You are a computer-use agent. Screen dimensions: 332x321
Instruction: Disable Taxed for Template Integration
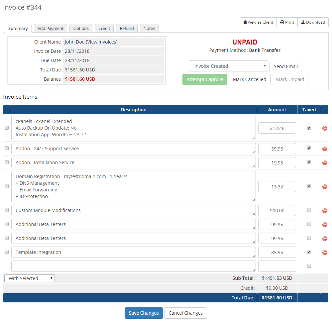[309, 252]
